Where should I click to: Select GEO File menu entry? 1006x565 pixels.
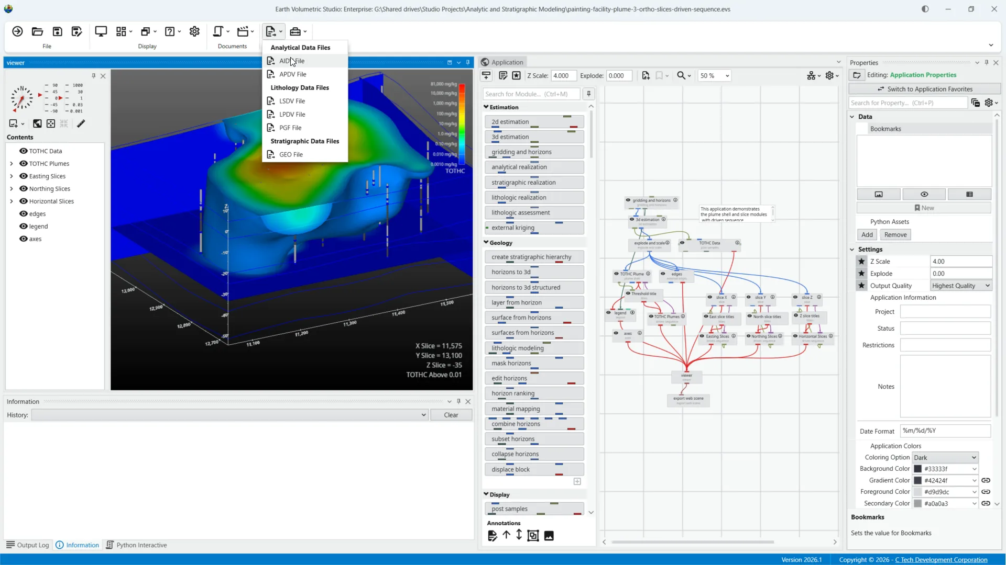tap(305, 154)
